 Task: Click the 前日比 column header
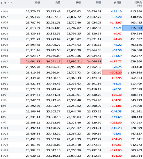(118, 3)
